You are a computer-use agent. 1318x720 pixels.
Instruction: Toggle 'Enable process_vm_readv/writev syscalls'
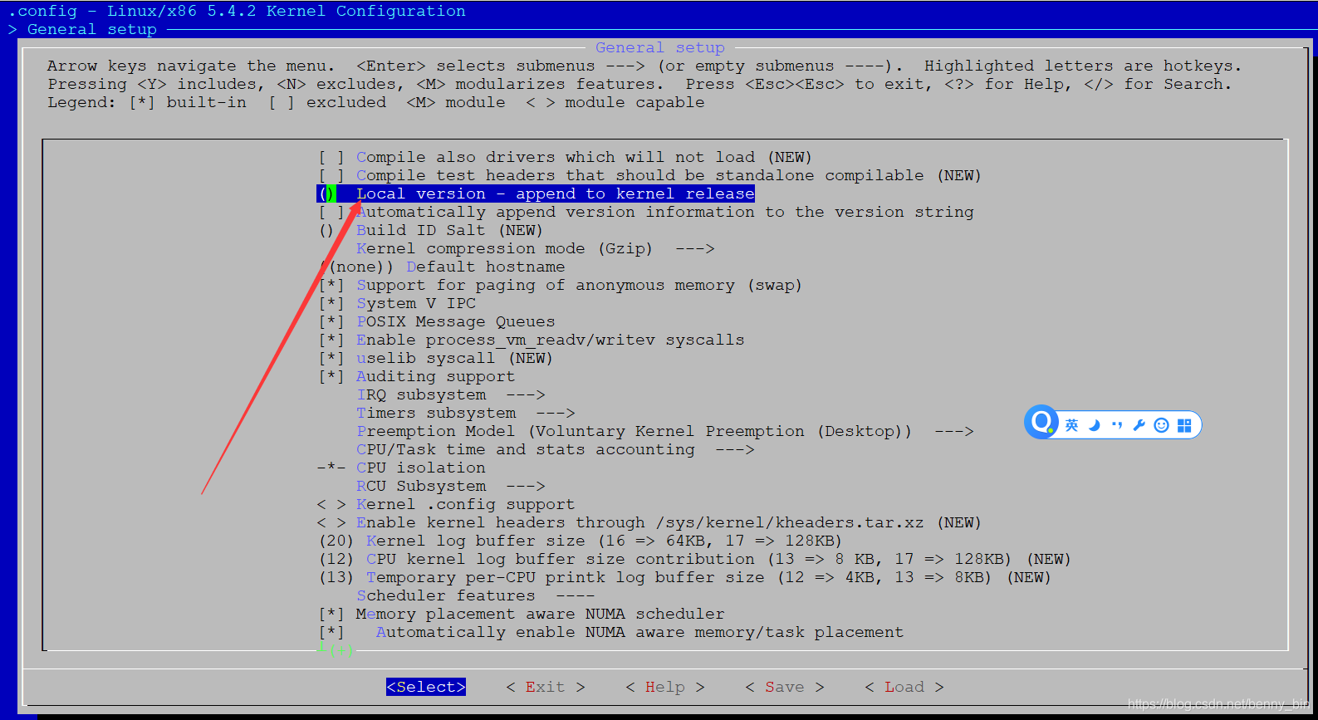point(532,340)
